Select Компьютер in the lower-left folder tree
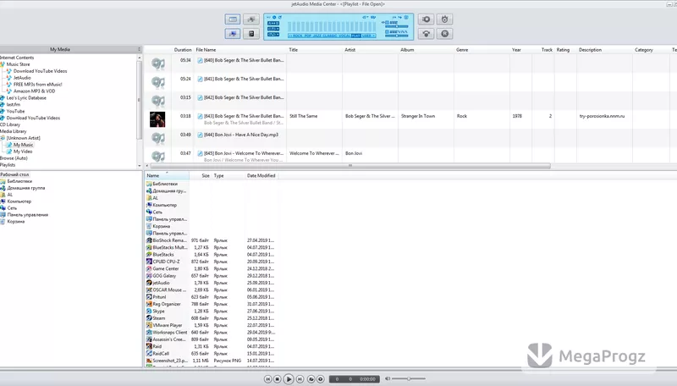Image resolution: width=677 pixels, height=386 pixels. point(19,201)
